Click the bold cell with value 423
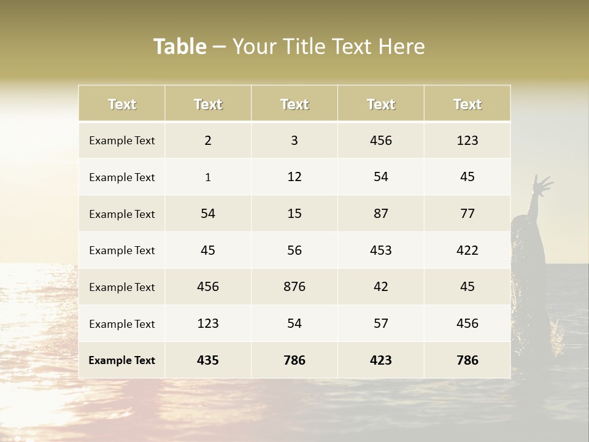 pos(381,360)
